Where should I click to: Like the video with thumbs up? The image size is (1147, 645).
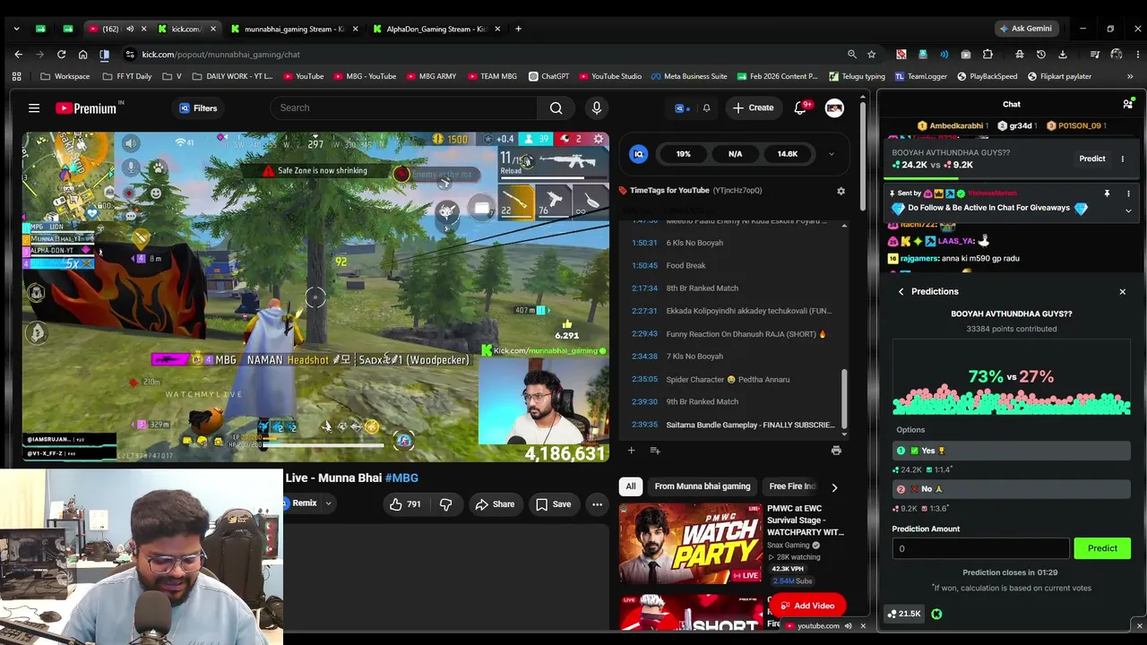404,504
